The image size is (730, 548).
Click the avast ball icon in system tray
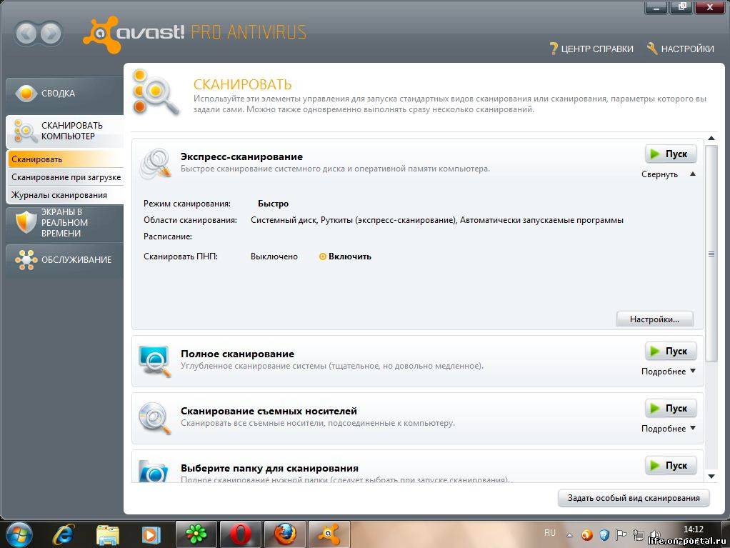click(x=587, y=535)
